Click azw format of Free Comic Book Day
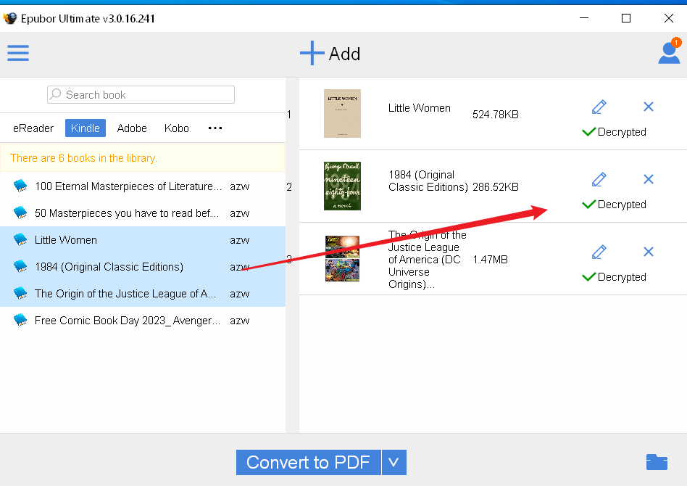687x486 pixels. point(240,321)
